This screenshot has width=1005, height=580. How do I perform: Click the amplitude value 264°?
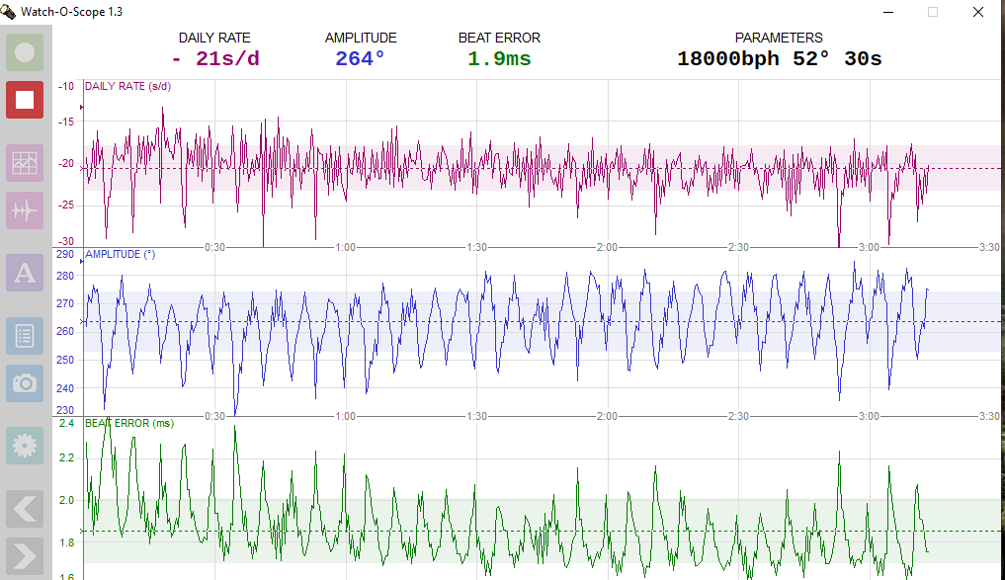360,59
